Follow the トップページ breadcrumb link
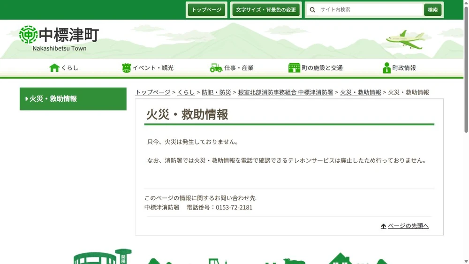This screenshot has height=264, width=469. pyautogui.click(x=153, y=92)
